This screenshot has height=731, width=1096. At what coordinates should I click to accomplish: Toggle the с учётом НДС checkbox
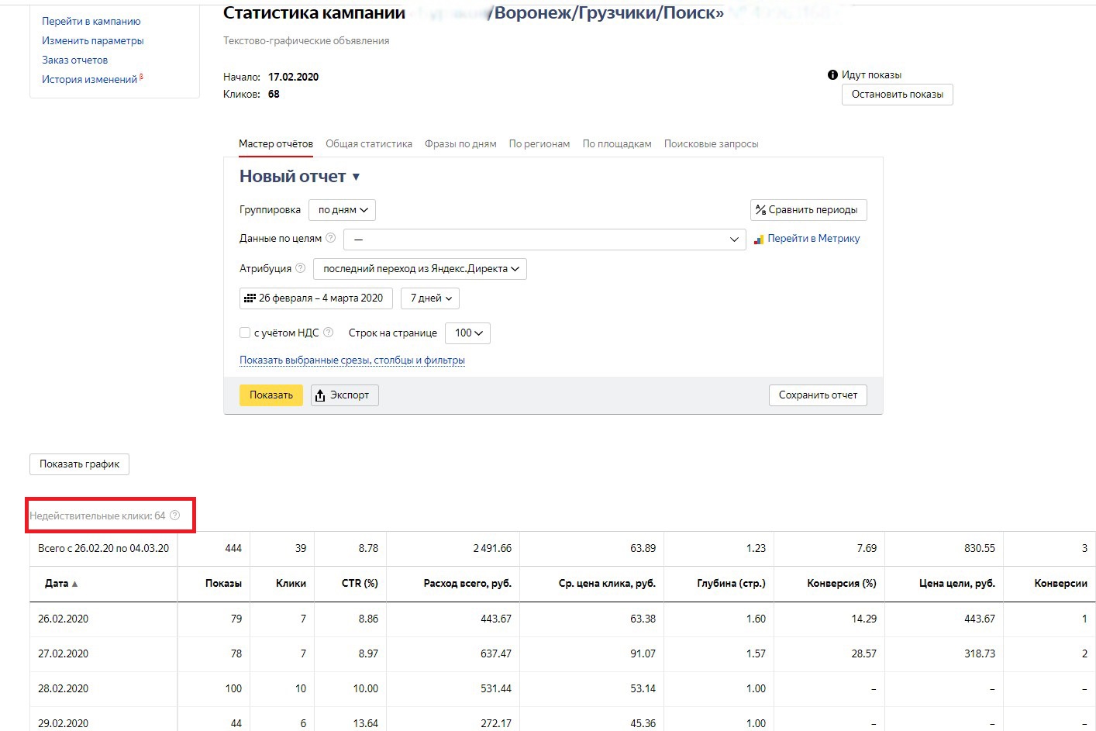(x=245, y=333)
